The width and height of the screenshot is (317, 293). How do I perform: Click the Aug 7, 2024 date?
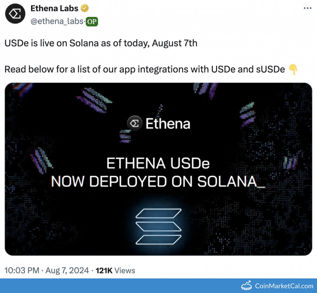[67, 270]
